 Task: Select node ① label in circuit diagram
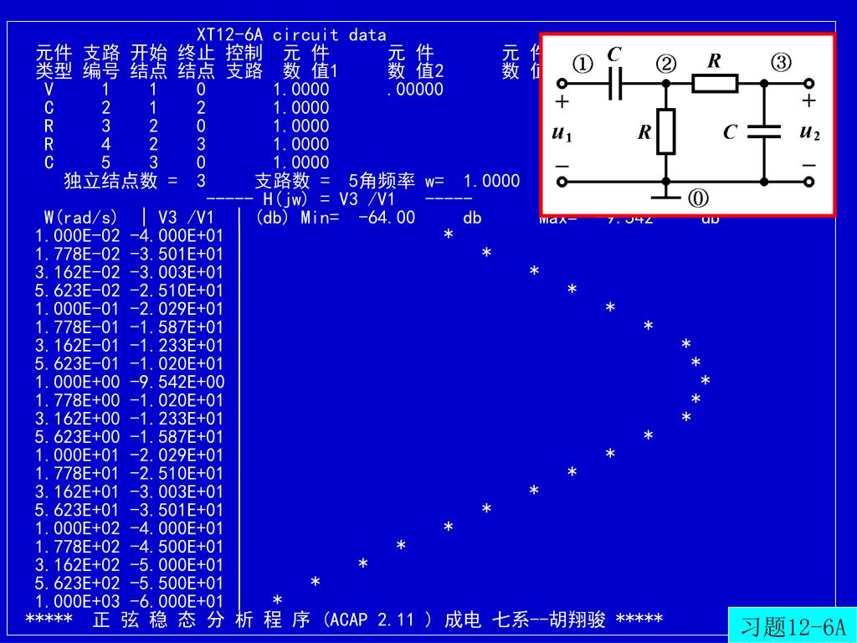click(582, 64)
